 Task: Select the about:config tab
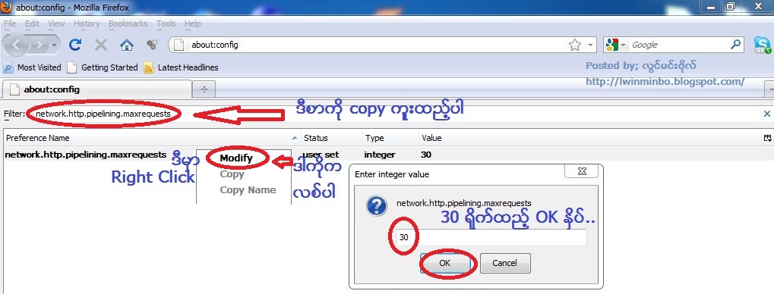click(x=96, y=89)
